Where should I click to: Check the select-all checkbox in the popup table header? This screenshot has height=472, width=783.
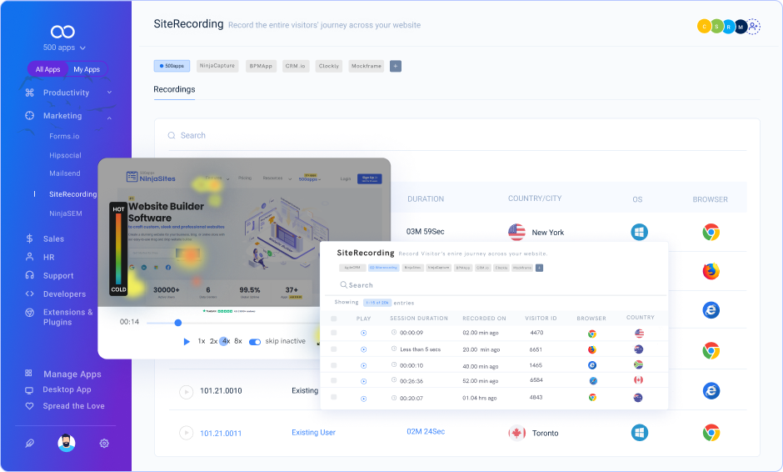334,319
